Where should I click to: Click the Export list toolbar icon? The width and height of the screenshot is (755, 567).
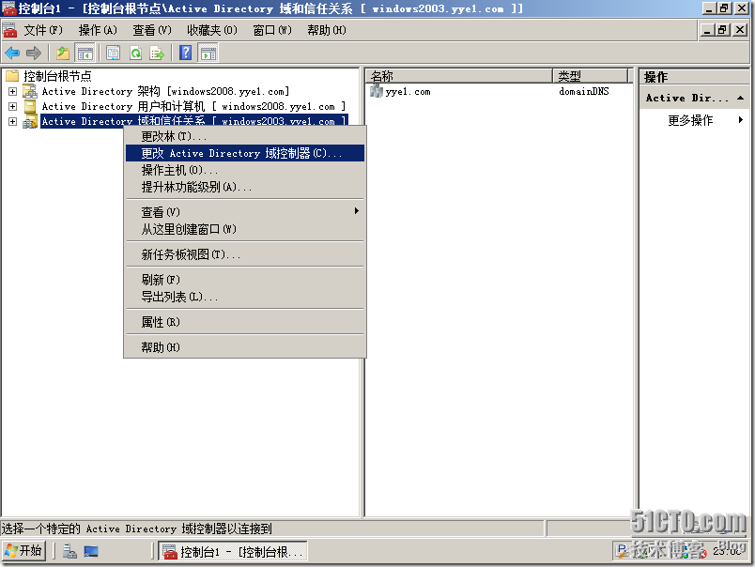(157, 53)
